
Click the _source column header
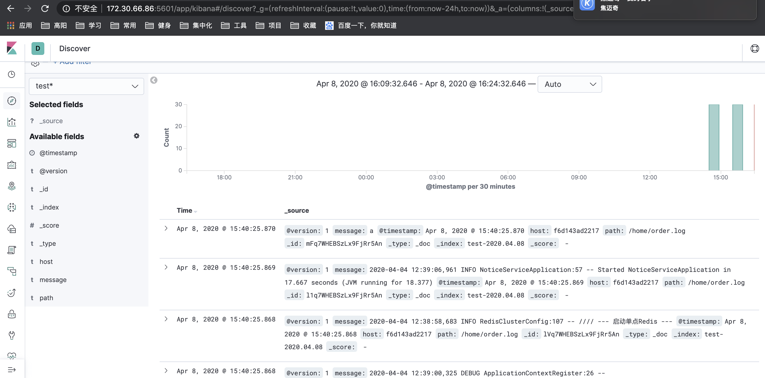pos(297,211)
